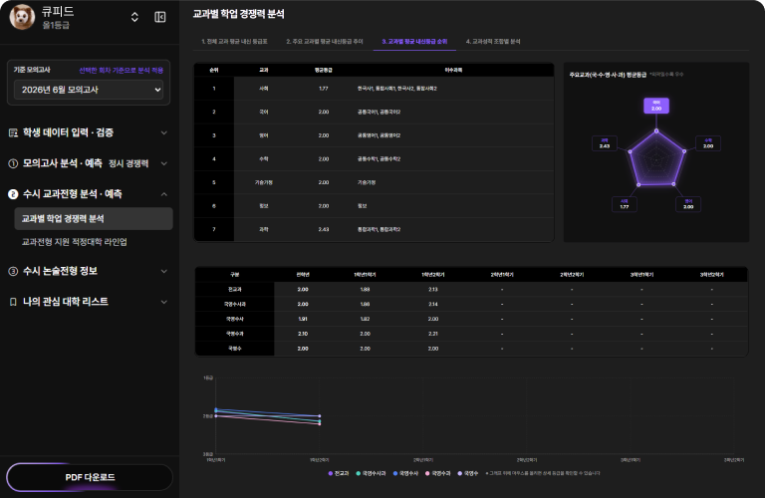Image resolution: width=765 pixels, height=498 pixels.
Task: Switch to the first tab 전체 교과 평균
Action: 234,42
